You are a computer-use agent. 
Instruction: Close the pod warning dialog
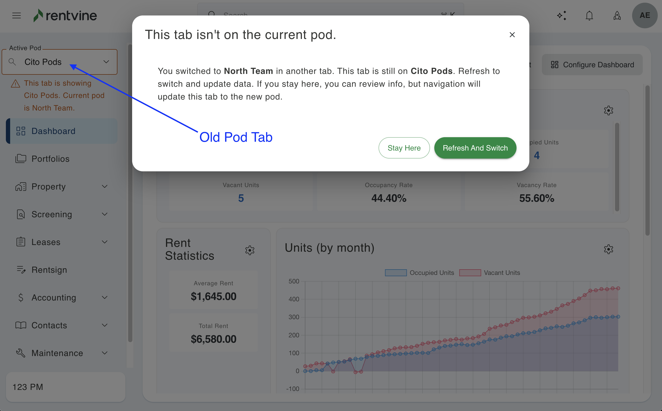pyautogui.click(x=512, y=35)
